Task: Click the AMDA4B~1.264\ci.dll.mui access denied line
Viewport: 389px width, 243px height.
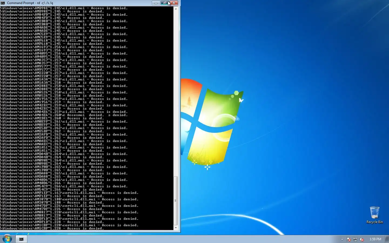Action: [64, 154]
